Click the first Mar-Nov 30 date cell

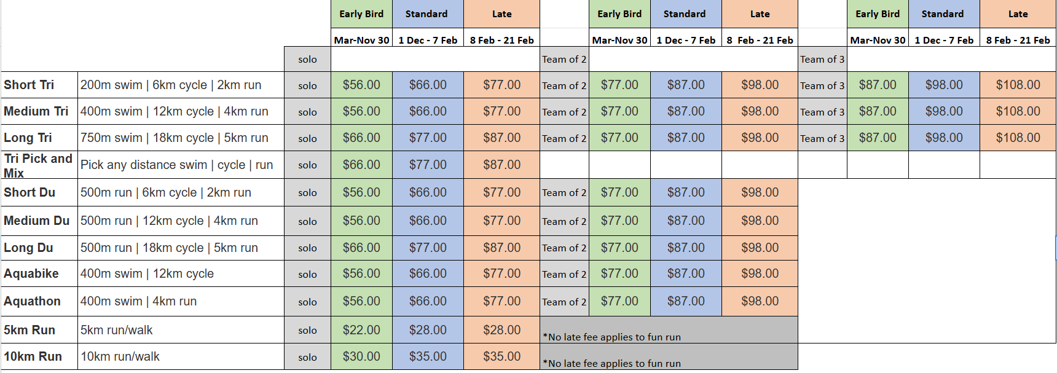[361, 40]
